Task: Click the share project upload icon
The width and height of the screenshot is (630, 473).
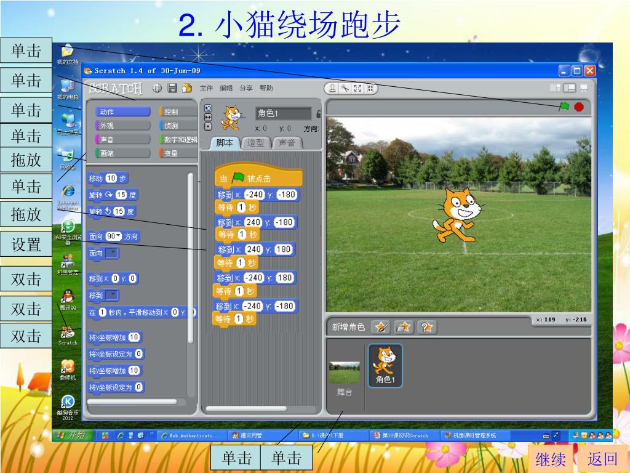Action: pyautogui.click(x=187, y=88)
